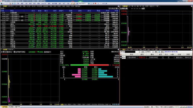Click the home icon in main toolbar
Viewport: 193px width, 108px height.
(2, 3)
